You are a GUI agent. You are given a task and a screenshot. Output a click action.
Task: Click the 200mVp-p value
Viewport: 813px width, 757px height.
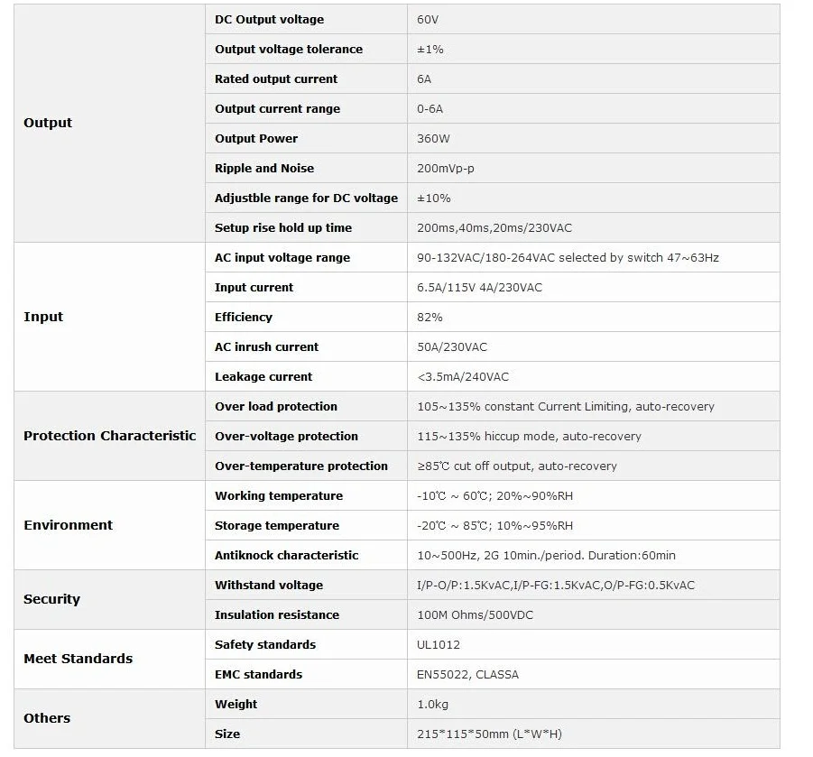[x=446, y=169]
